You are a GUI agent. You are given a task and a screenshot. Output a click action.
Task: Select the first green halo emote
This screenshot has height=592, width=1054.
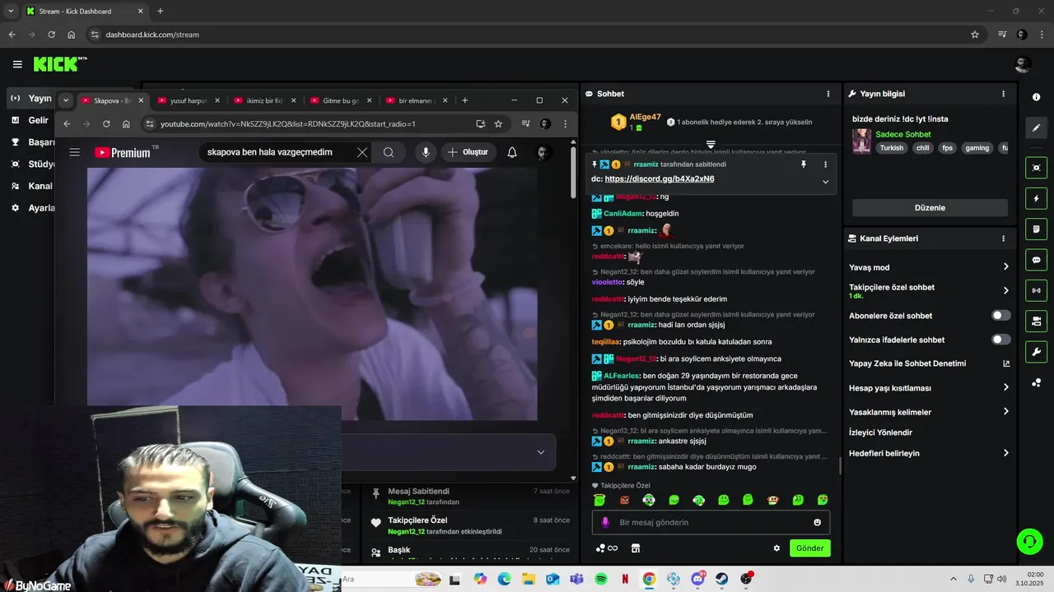[x=599, y=500]
